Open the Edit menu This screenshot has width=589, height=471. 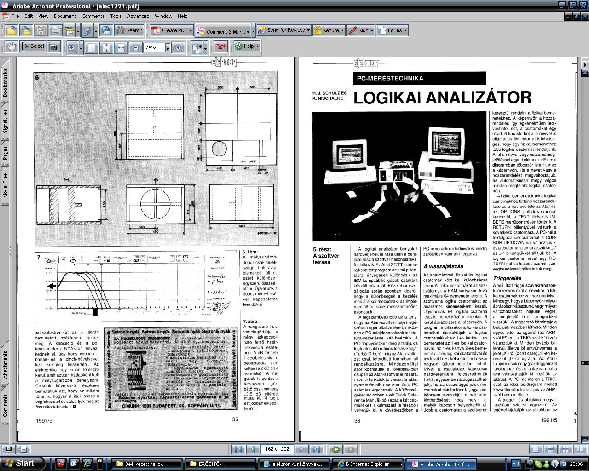tap(29, 16)
